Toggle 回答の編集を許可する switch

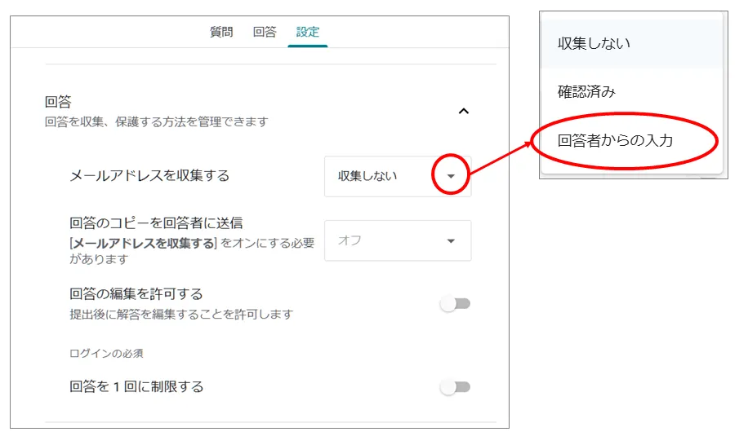(455, 304)
